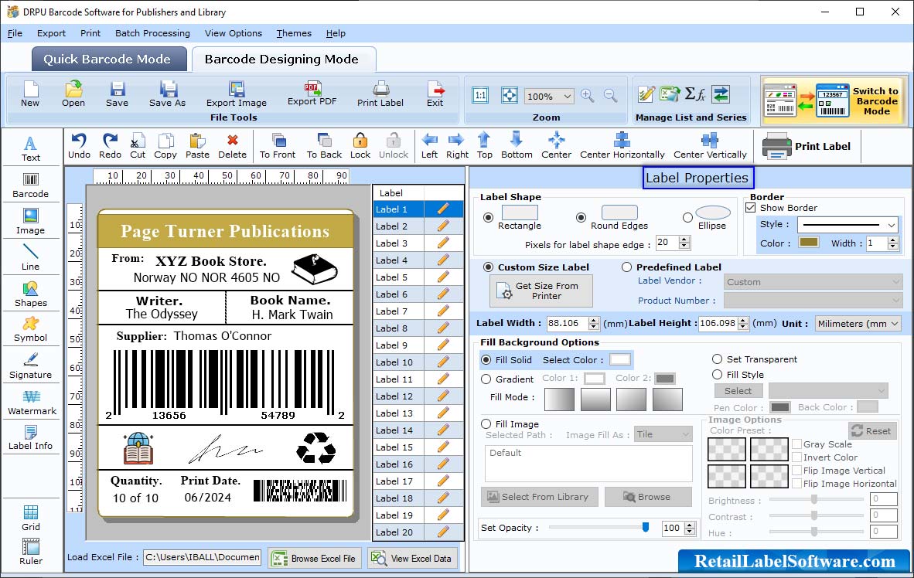914x578 pixels.
Task: Open Label Info in sidebar
Action: [x=30, y=437]
